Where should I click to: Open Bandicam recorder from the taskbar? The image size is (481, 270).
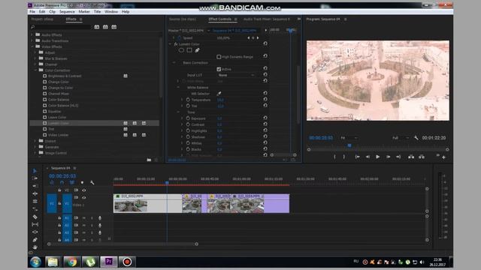[127, 262]
